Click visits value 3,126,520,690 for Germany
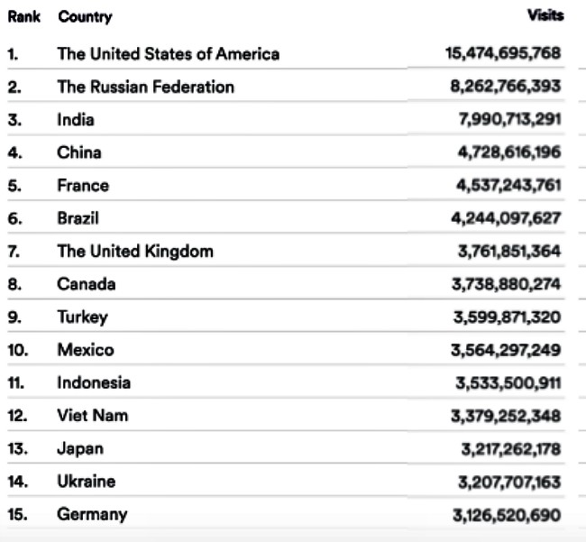The height and width of the screenshot is (542, 586). (507, 515)
